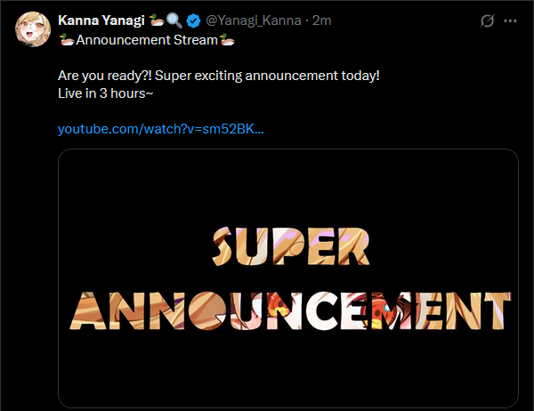
Task: Follow the youtube.com/watch link
Action: tap(160, 129)
